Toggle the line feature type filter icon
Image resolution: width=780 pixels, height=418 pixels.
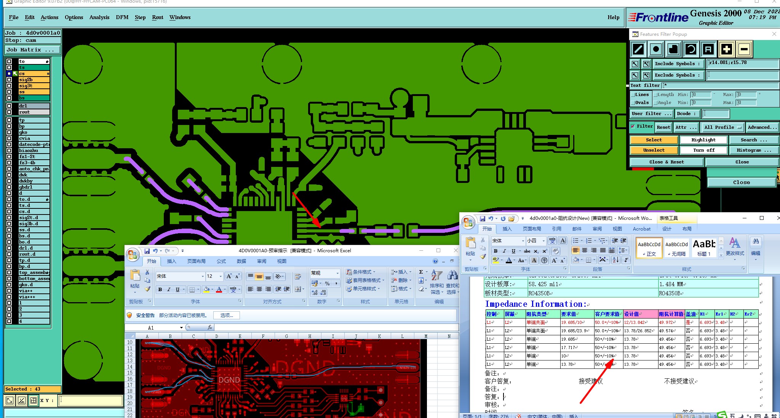tap(638, 49)
